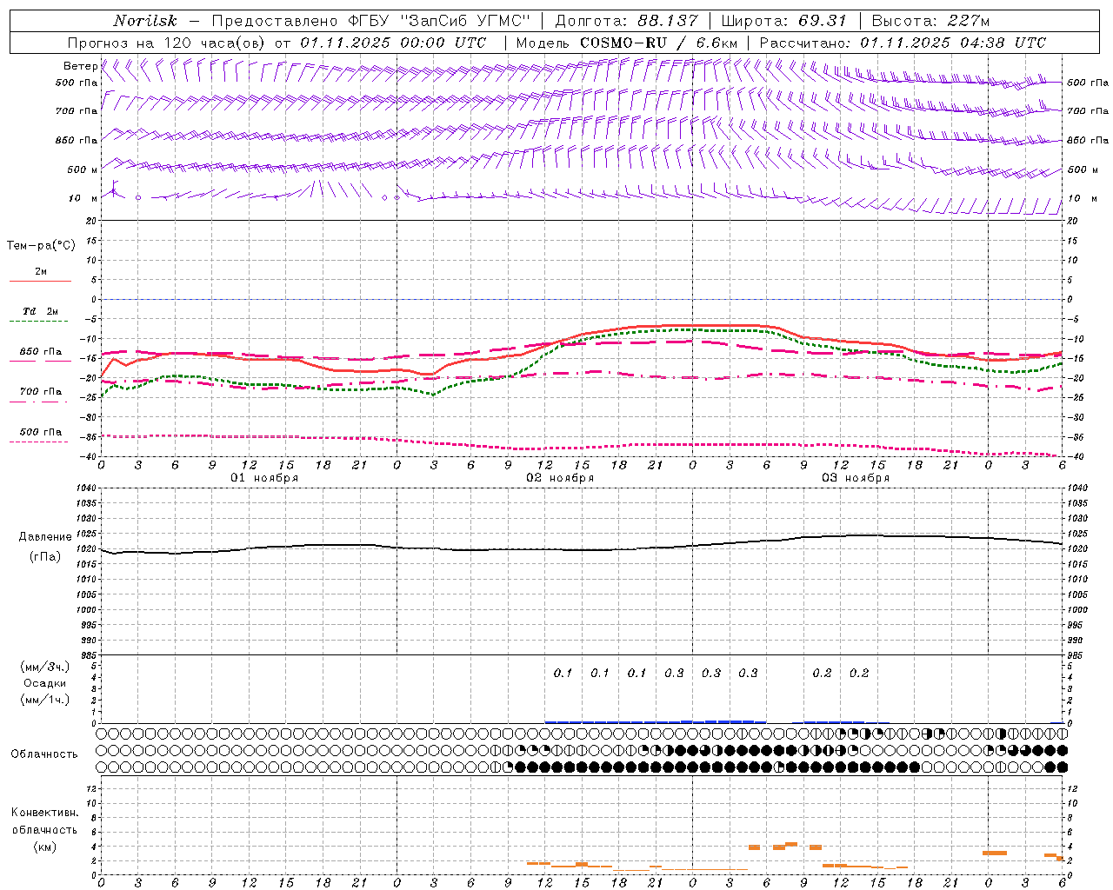Screen dimensions: 1113x890
Task: Click the "Тем-ра(°C)" temperature panel label
Action: pos(41,246)
